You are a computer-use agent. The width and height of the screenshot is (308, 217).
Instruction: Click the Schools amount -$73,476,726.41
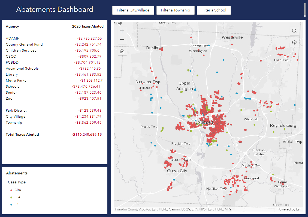tap(86, 87)
